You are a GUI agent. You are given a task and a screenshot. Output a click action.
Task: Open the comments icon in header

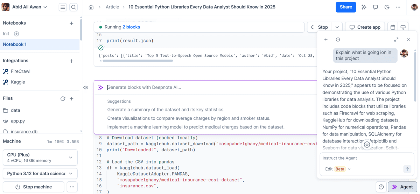(375, 7)
